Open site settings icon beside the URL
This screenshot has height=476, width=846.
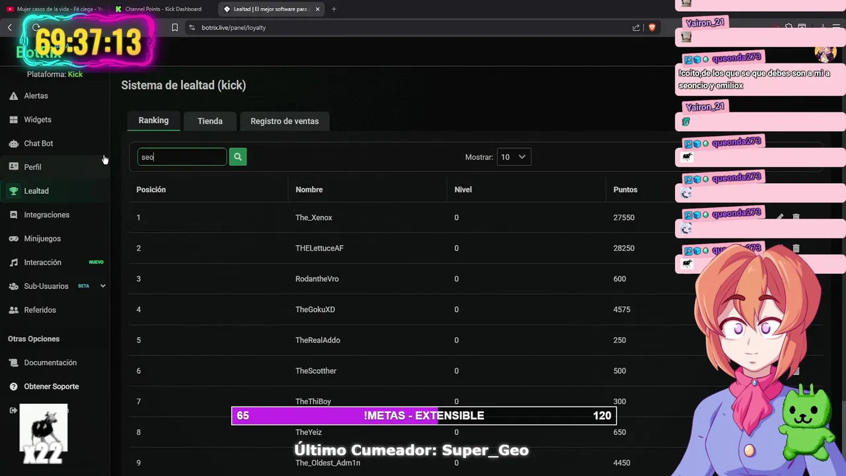click(x=192, y=28)
